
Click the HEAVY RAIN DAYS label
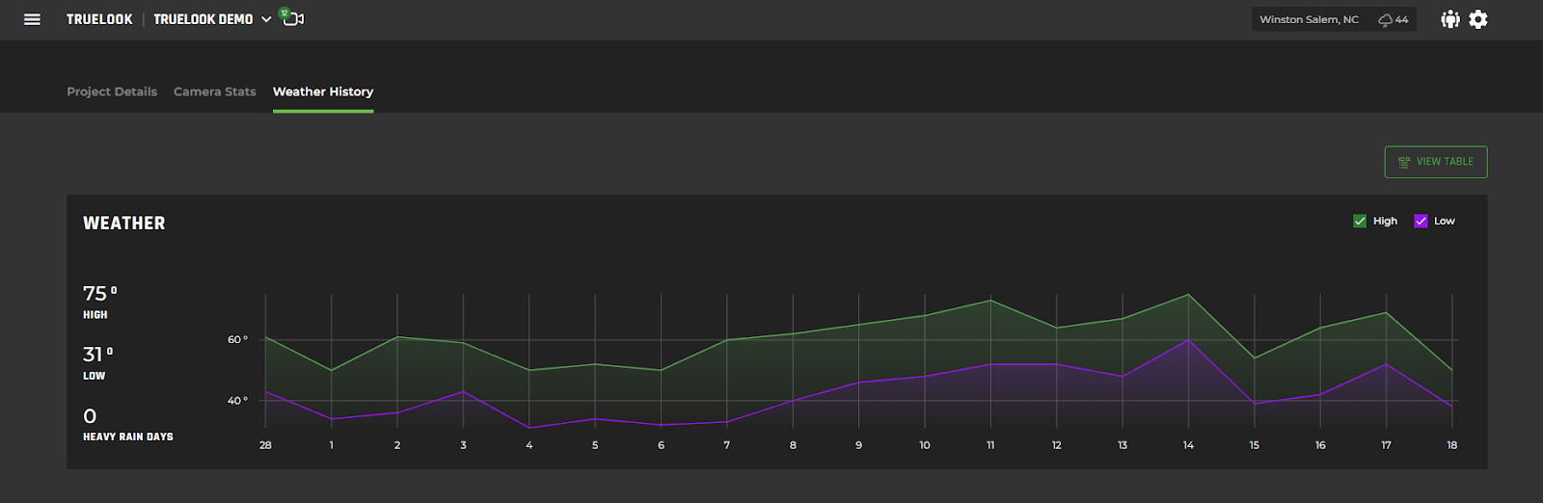pyautogui.click(x=128, y=437)
